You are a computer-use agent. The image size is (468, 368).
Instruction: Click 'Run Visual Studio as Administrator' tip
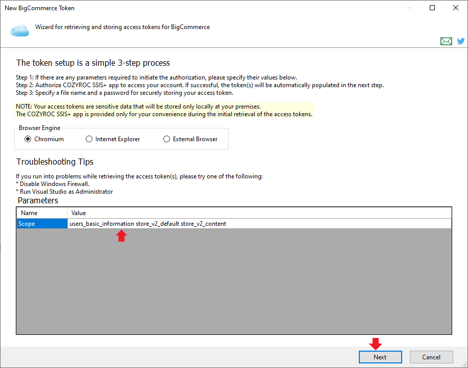pos(64,192)
